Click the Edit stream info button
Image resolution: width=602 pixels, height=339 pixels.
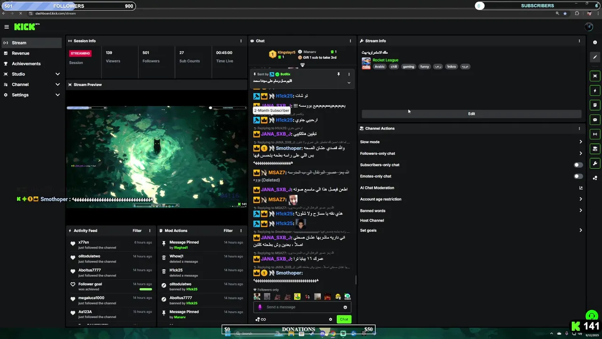(x=471, y=113)
